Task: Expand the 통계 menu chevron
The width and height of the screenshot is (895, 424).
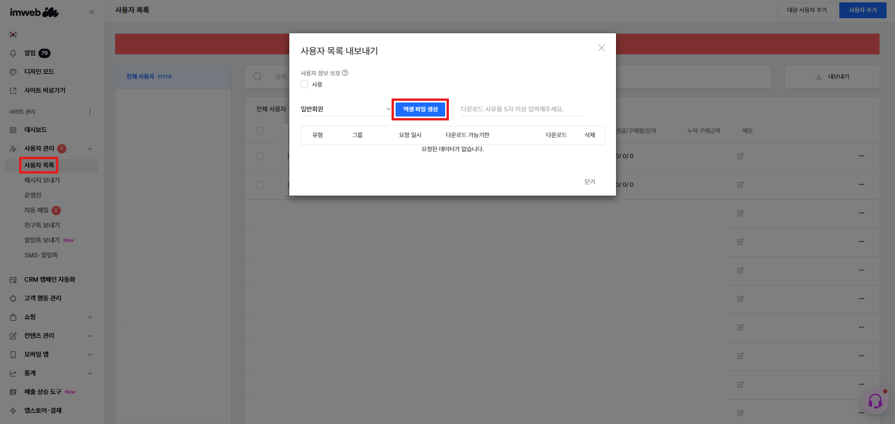Action: [x=90, y=373]
